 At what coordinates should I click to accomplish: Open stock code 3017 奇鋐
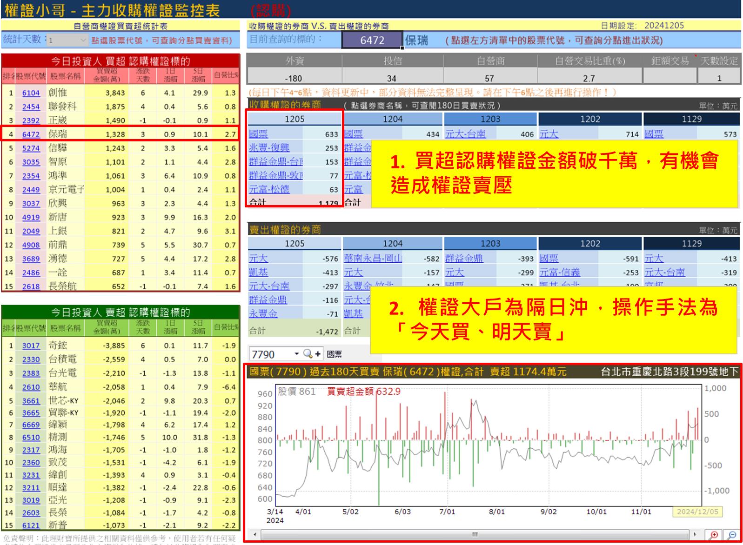coord(31,346)
